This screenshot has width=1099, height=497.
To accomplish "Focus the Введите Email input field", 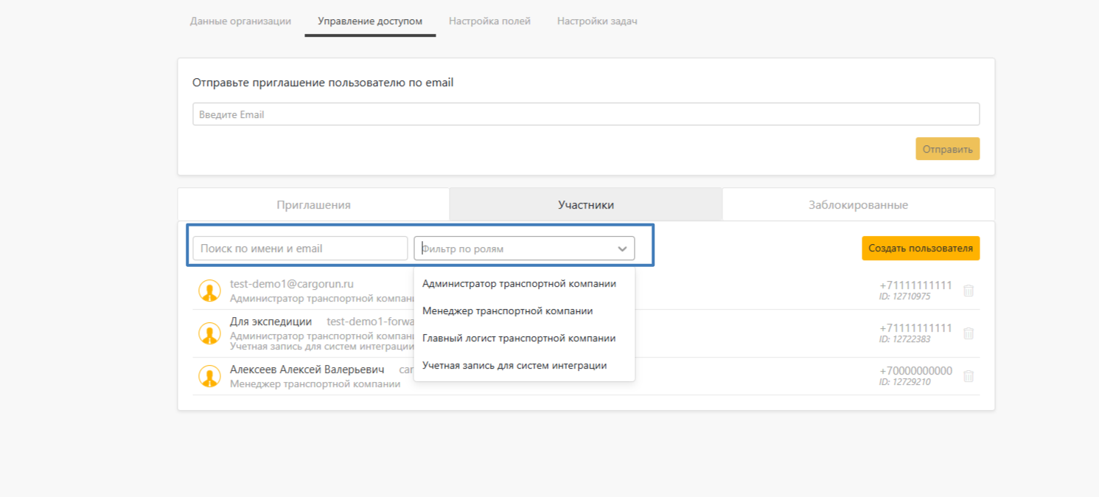I will 585,114.
